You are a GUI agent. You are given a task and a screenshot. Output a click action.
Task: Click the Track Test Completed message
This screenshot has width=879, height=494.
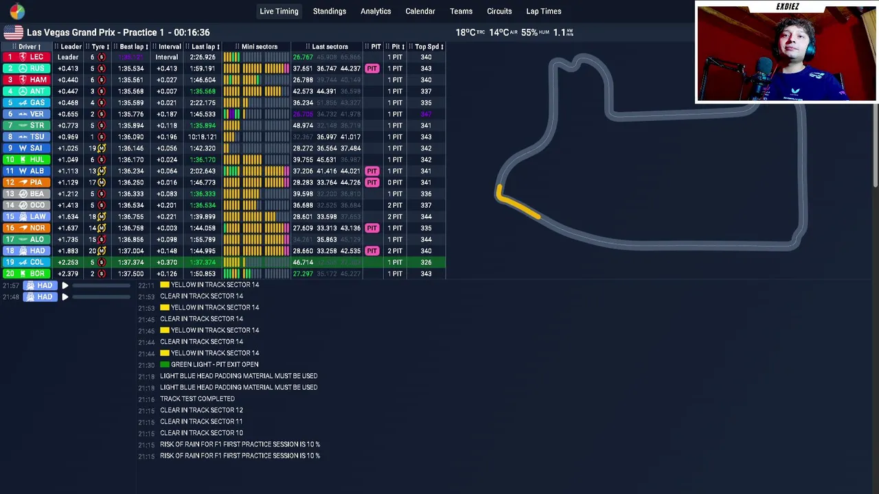[197, 399]
